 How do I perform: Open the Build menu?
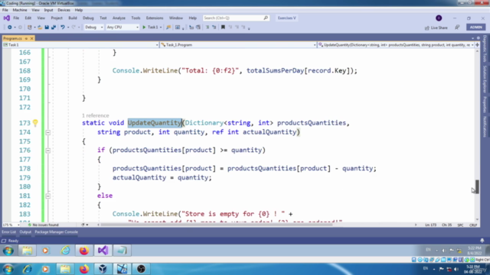pyautogui.click(x=73, y=18)
